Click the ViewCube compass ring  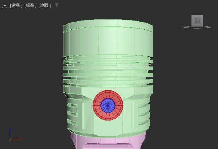click(197, 27)
